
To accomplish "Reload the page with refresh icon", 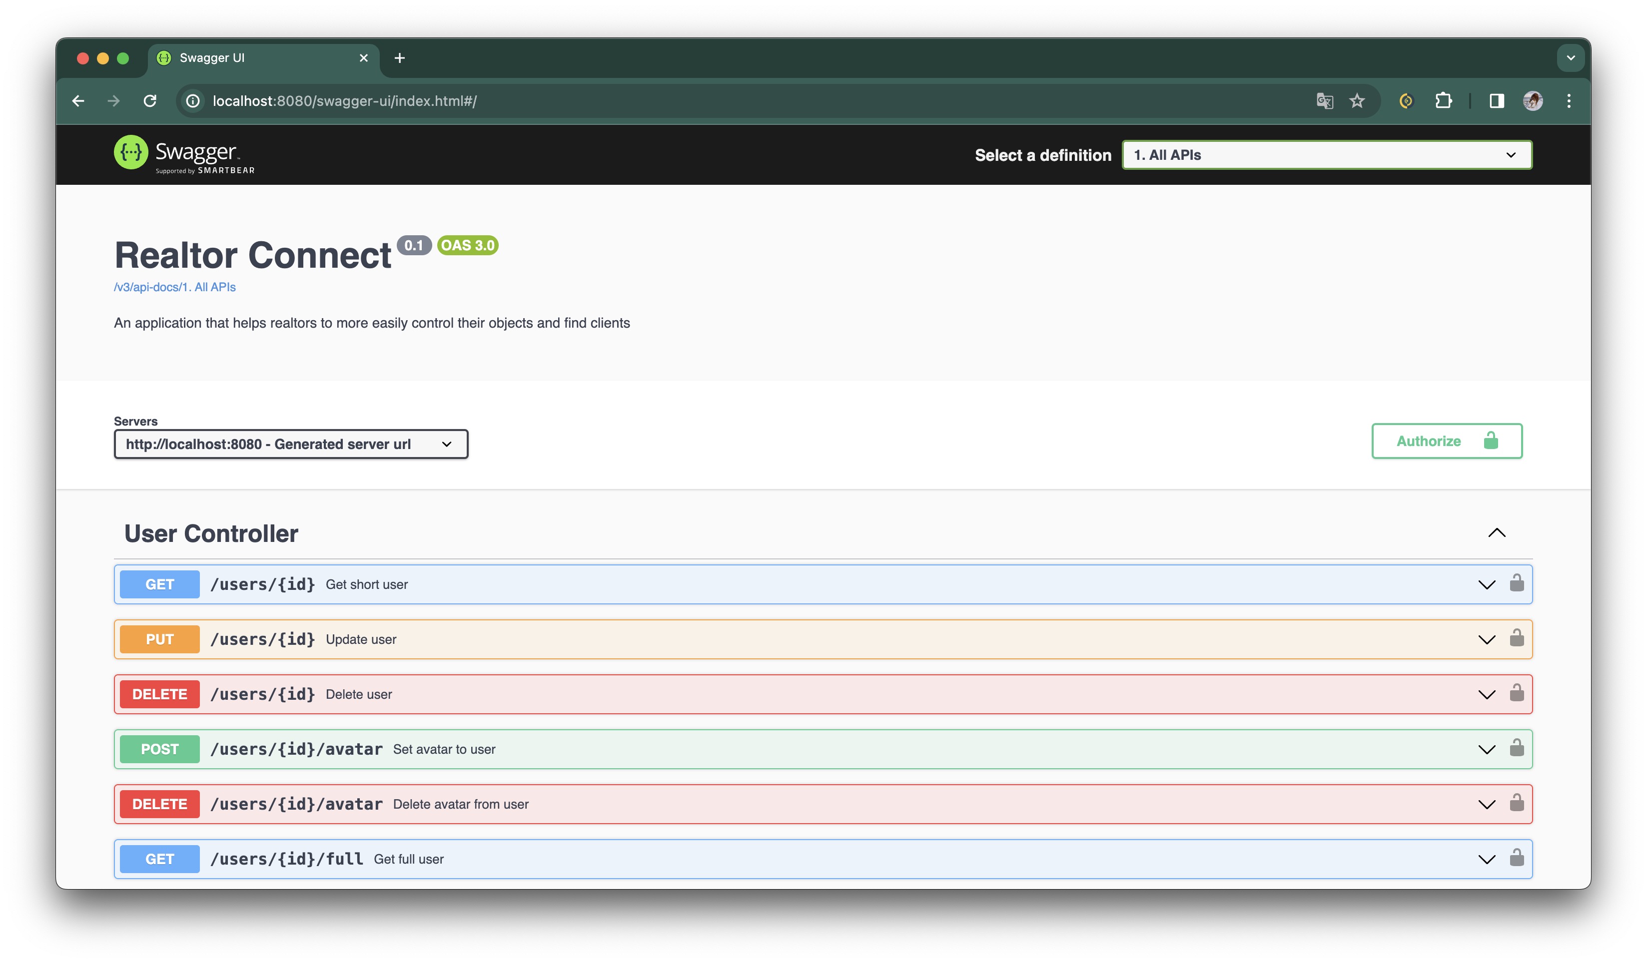I will tap(150, 100).
